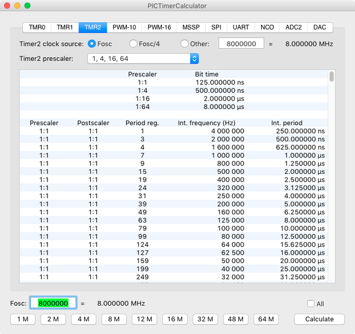
Task: Select the Other clock source option
Action: (184, 44)
